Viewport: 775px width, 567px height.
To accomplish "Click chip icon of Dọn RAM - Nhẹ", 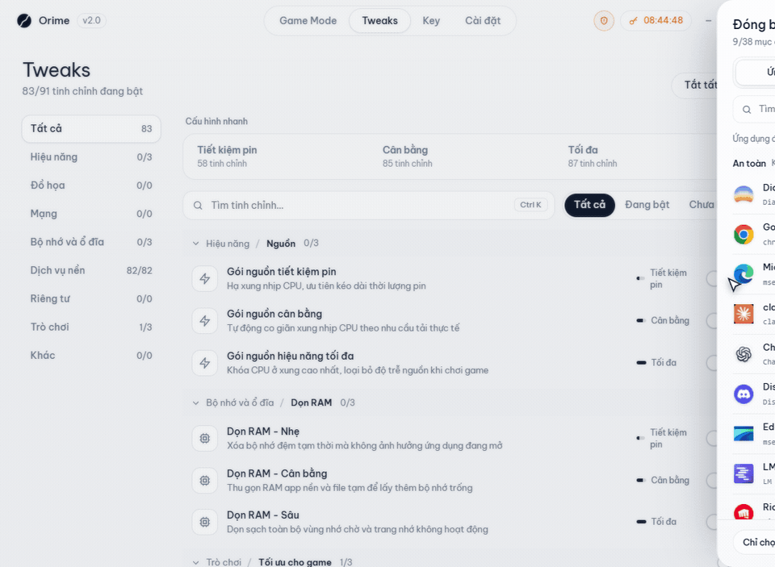I will pos(204,438).
